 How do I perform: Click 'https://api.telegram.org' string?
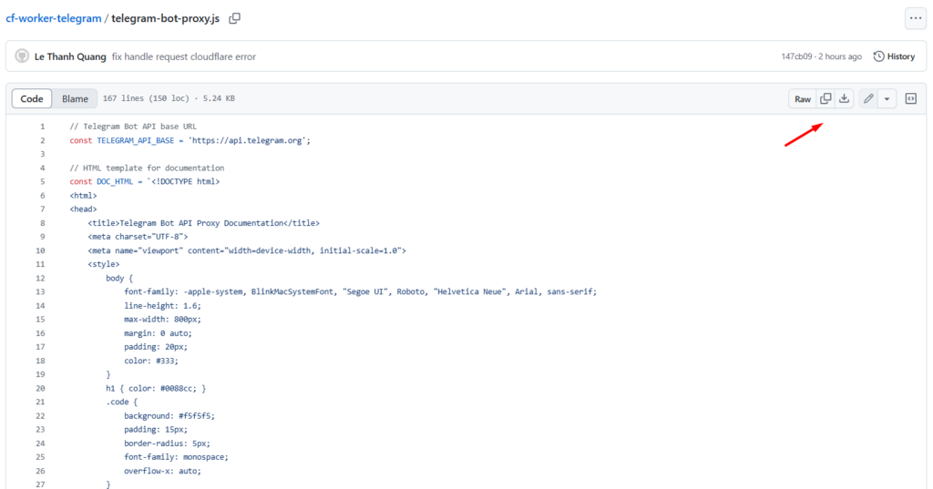click(247, 140)
